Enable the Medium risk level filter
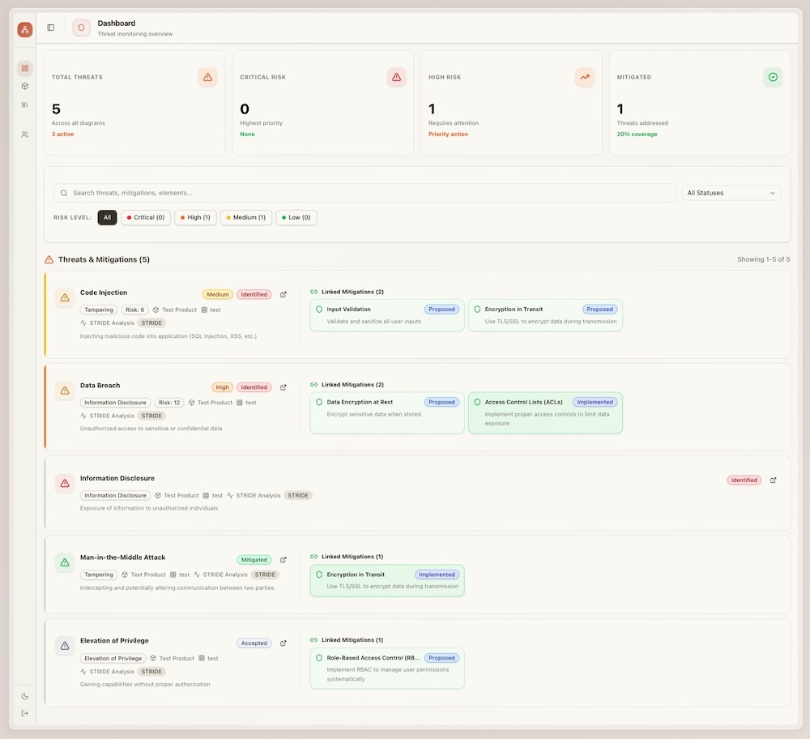Viewport: 810px width, 739px height. (245, 217)
